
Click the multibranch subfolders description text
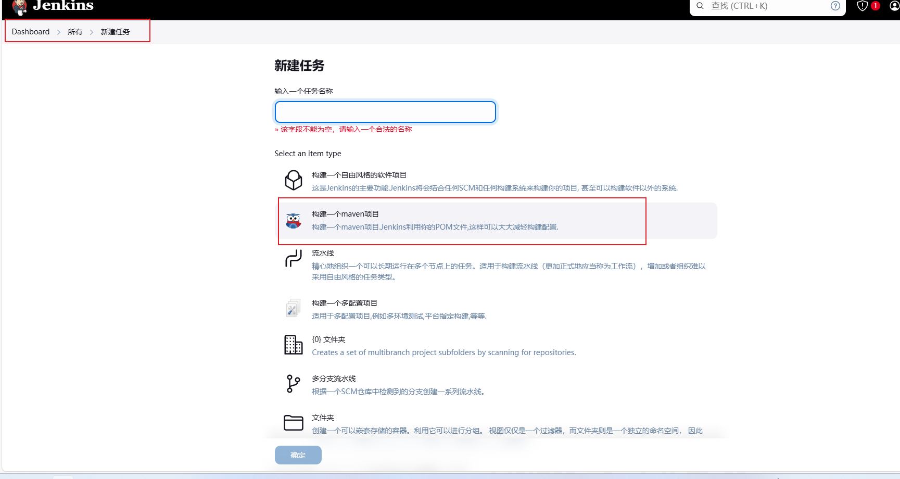(444, 352)
